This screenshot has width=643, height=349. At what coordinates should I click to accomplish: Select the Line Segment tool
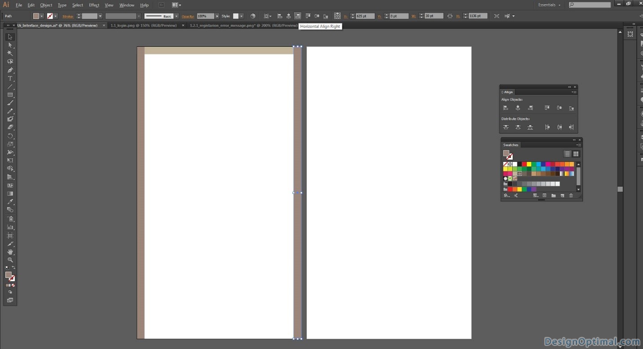pyautogui.click(x=10, y=86)
